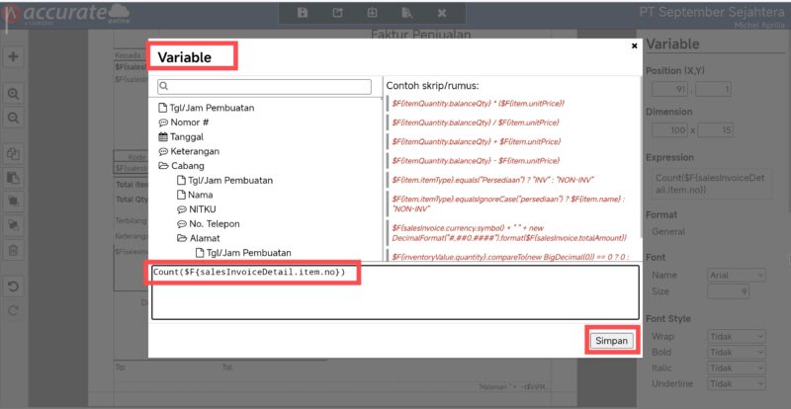Click the trash delete icon in sidebar
791x409 pixels.
point(14,250)
